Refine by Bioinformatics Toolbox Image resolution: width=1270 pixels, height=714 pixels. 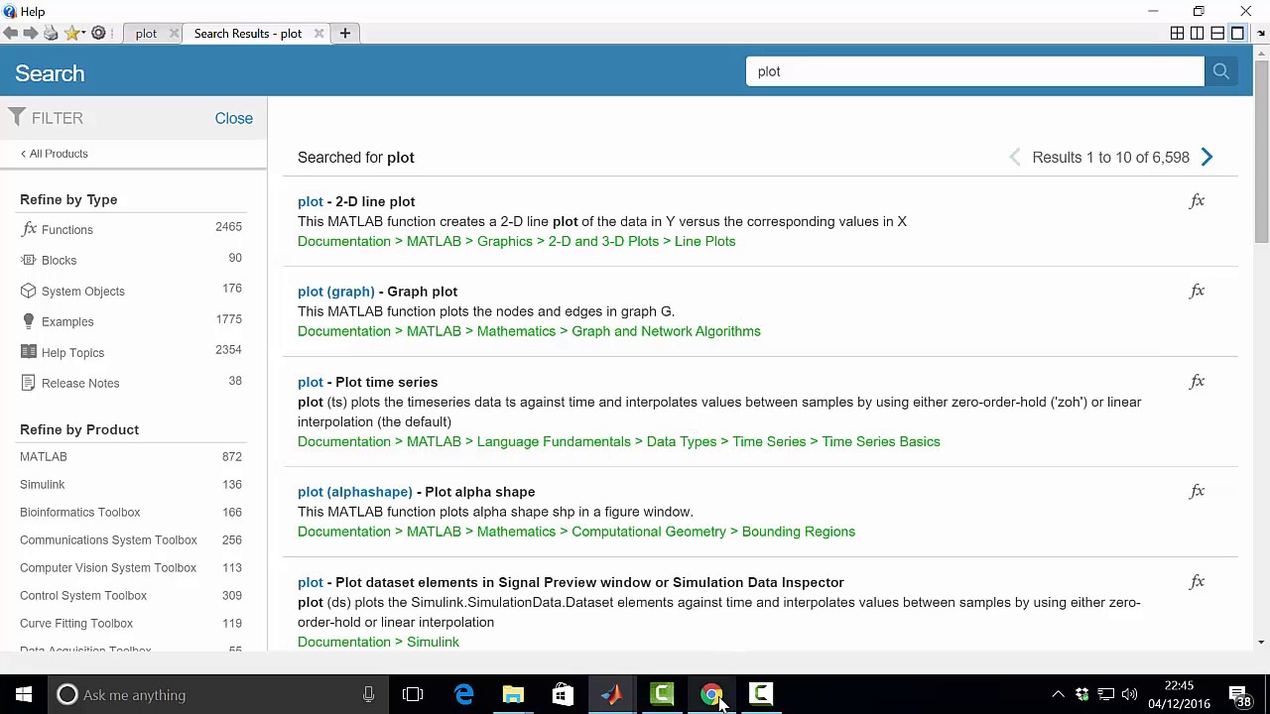(80, 513)
